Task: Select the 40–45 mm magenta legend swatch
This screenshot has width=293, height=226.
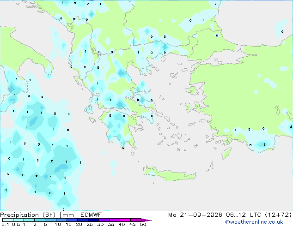Action: (125, 220)
